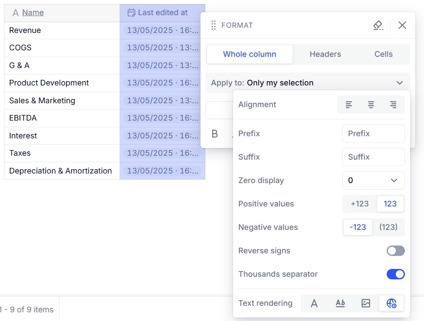Grab the Format panel drag handle
This screenshot has height=321, width=424.
pyautogui.click(x=214, y=26)
